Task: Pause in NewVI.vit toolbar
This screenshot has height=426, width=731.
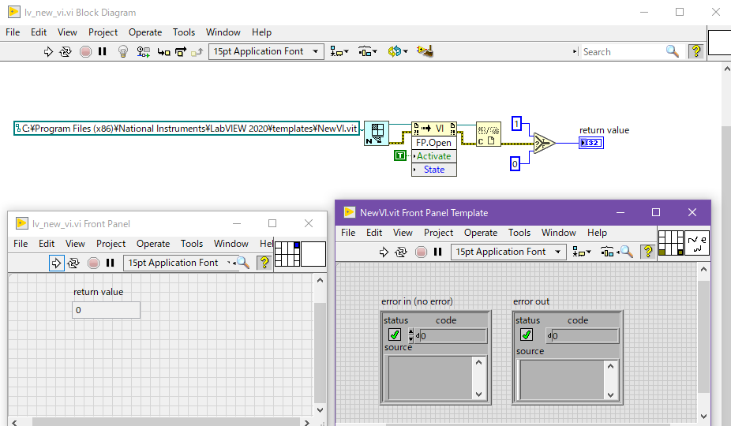Action: click(438, 252)
